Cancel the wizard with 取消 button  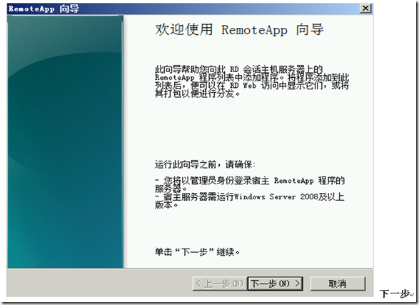point(338,284)
